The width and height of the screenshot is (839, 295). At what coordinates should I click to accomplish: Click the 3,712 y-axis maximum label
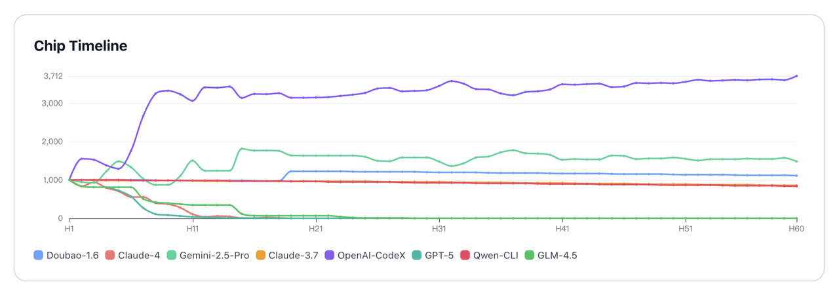point(52,76)
